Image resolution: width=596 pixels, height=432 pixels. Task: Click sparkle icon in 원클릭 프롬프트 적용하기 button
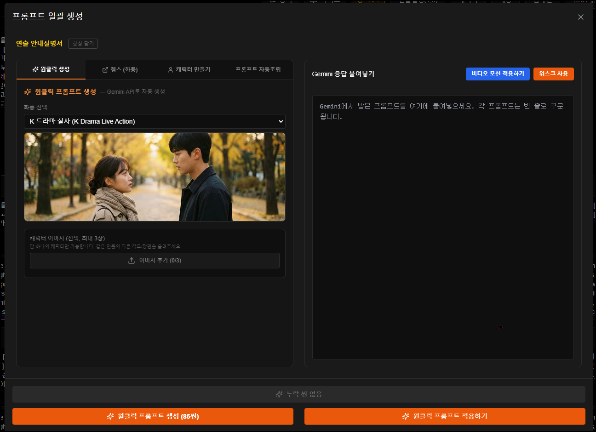pyautogui.click(x=406, y=416)
